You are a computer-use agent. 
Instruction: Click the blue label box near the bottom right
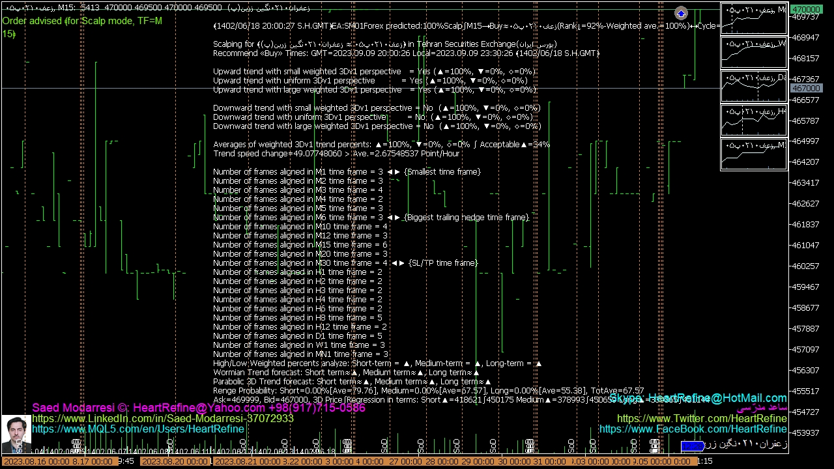[692, 446]
